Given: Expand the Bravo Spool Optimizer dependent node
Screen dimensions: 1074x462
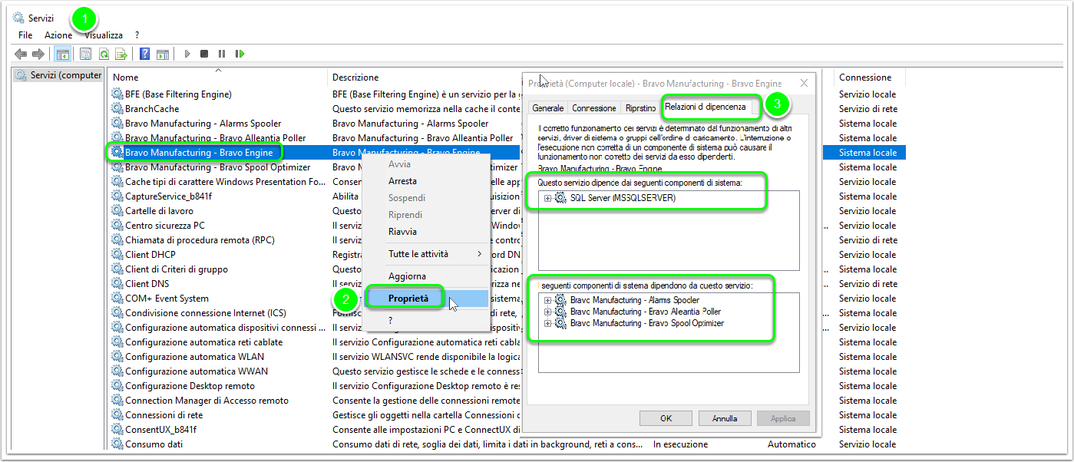Looking at the screenshot, I should [547, 323].
